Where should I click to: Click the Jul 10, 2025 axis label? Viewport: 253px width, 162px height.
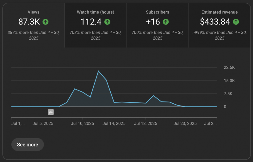83,123
